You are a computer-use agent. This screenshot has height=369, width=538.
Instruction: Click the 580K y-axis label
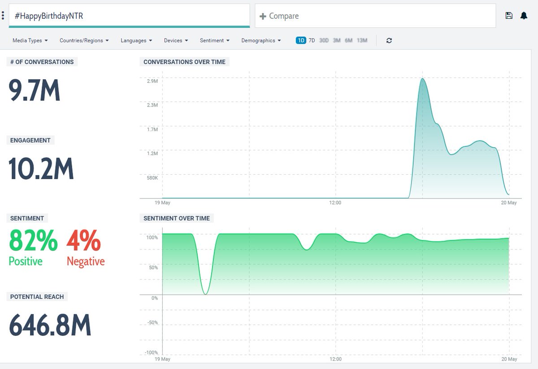coord(152,178)
